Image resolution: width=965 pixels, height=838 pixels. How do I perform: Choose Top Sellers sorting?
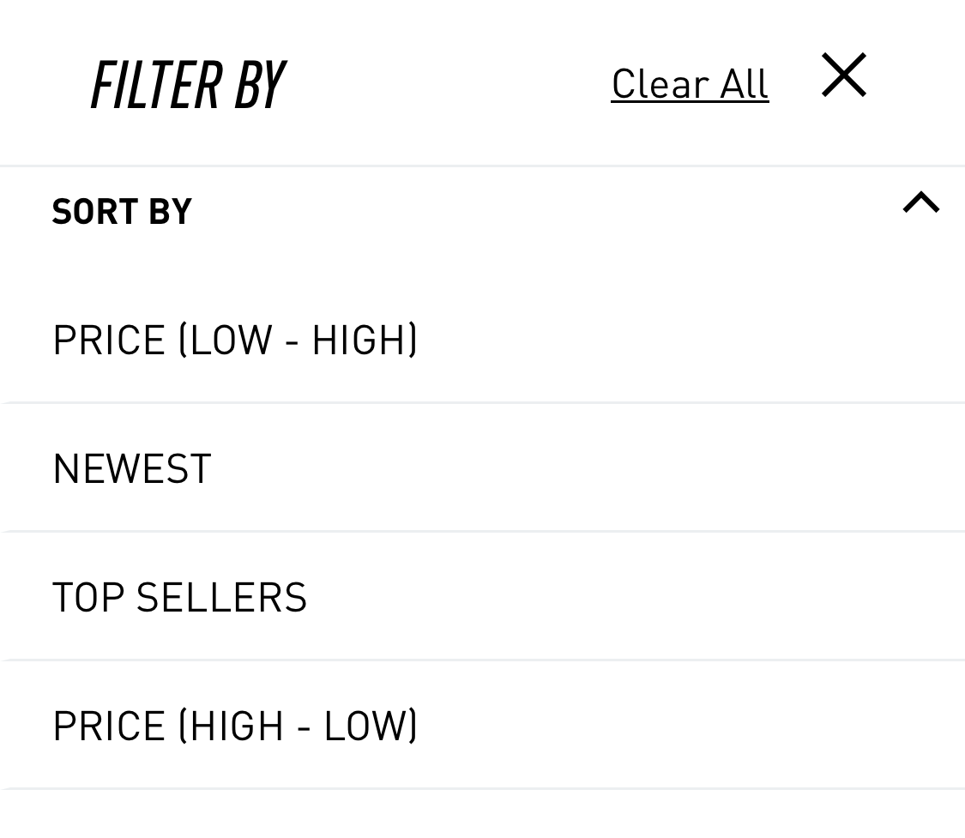tap(179, 597)
